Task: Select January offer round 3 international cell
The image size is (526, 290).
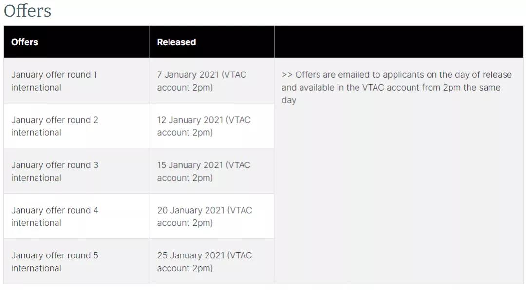Action: 76,171
